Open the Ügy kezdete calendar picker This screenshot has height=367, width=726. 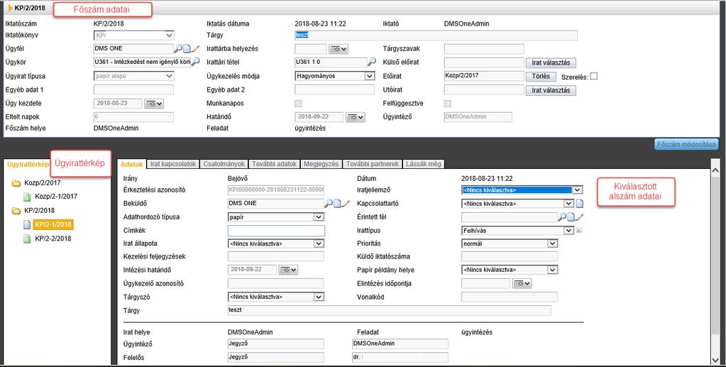tap(154, 104)
